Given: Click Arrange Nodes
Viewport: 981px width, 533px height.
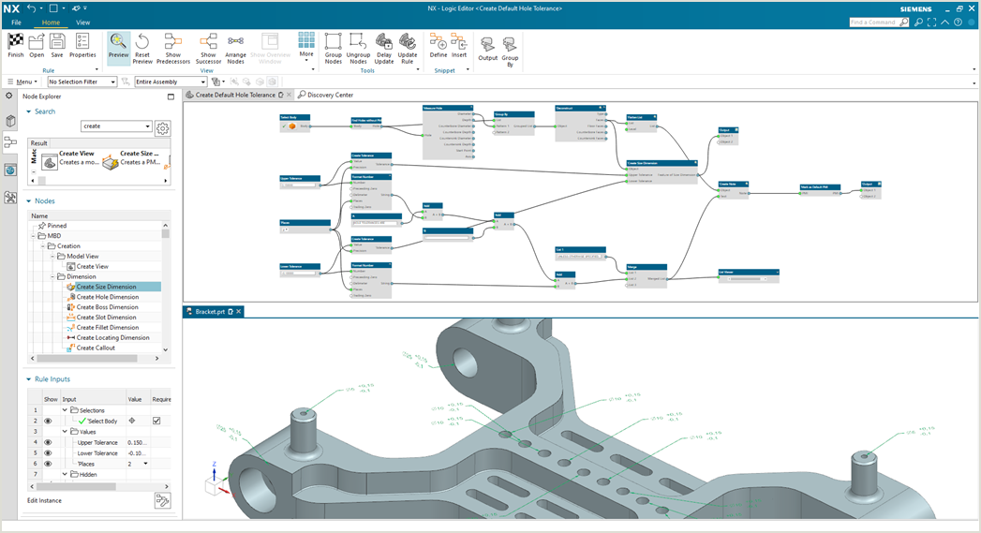Looking at the screenshot, I should pos(235,48).
